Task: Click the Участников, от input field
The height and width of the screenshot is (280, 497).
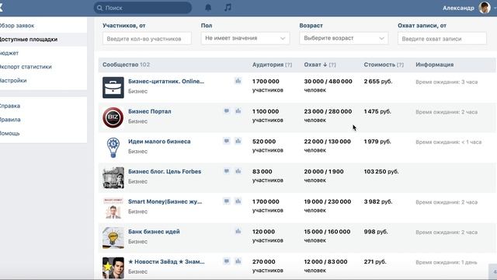Action: 147,38
